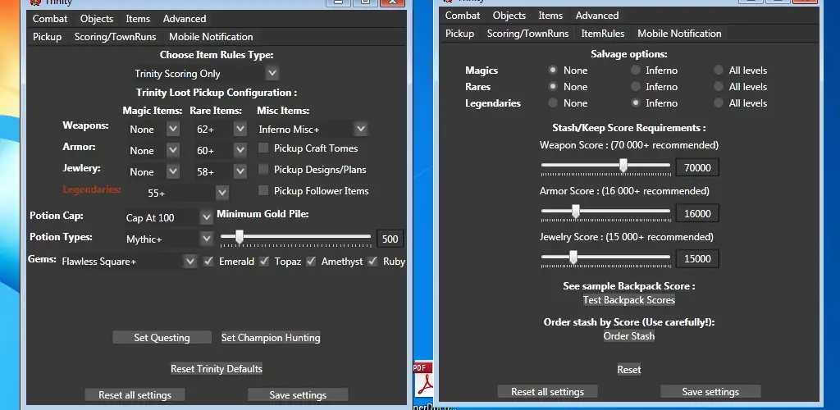Click Reset Trinity Defaults button
Viewport: 840px width, 410px height.
click(x=217, y=369)
